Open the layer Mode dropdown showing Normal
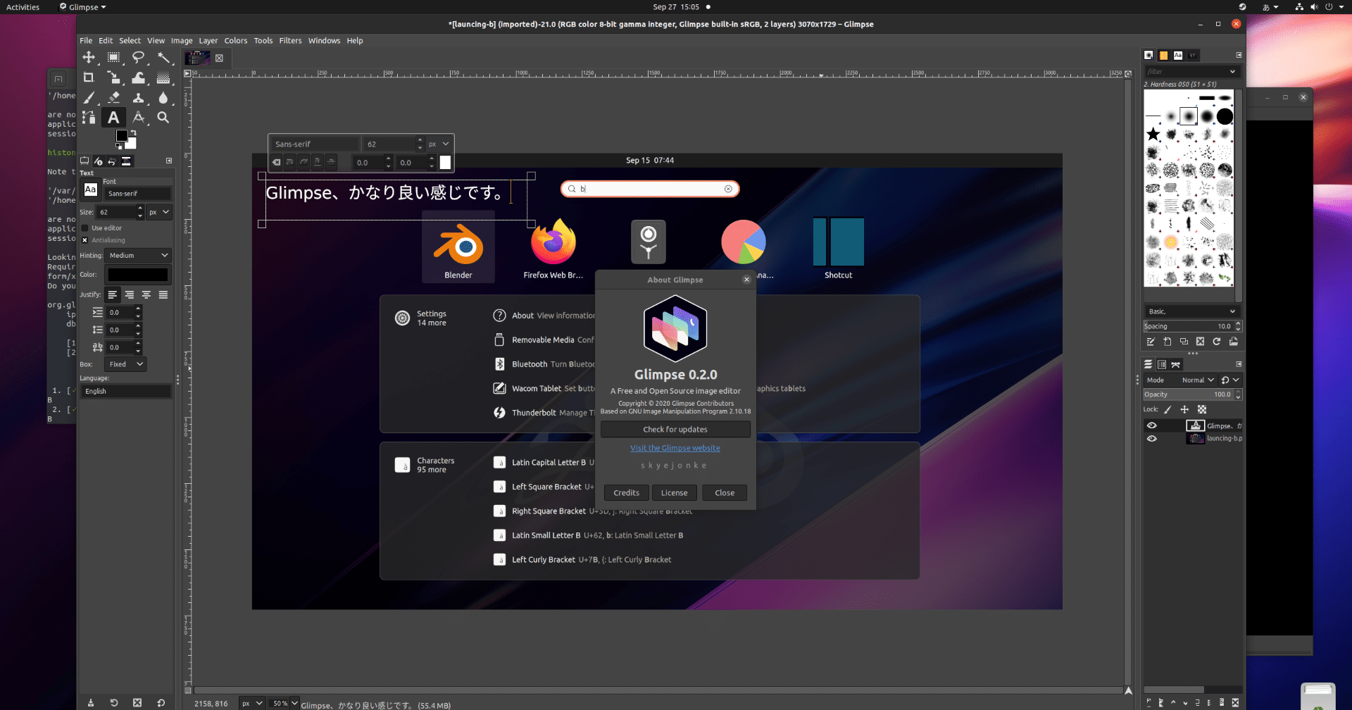 [x=1198, y=380]
